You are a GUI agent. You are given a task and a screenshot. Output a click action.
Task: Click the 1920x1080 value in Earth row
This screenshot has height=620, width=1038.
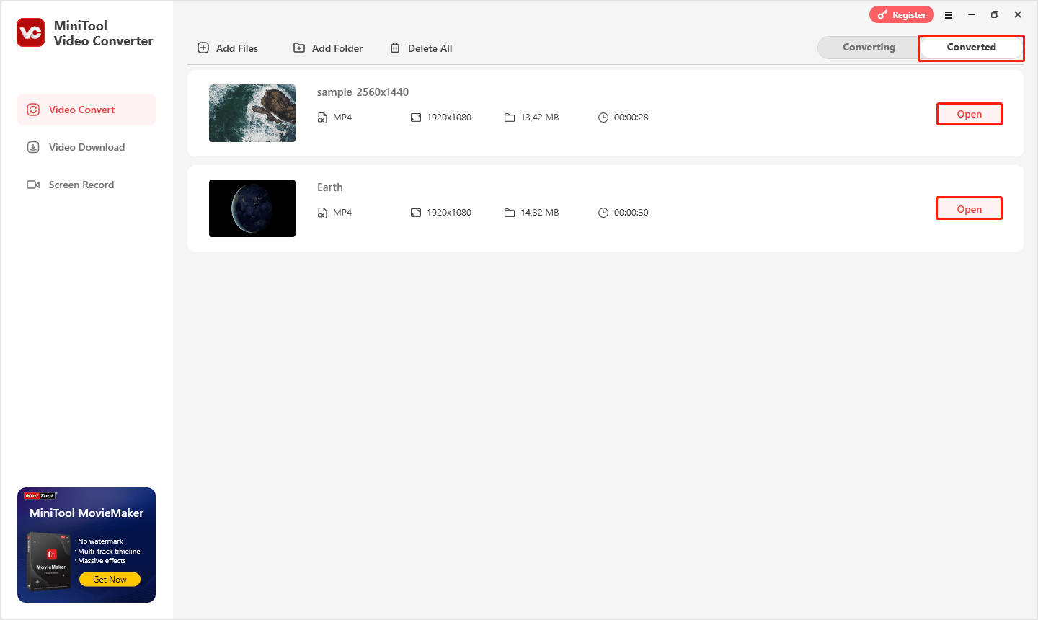click(449, 213)
